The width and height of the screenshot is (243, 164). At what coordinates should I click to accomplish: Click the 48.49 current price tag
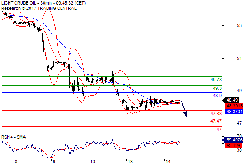tap(232, 100)
